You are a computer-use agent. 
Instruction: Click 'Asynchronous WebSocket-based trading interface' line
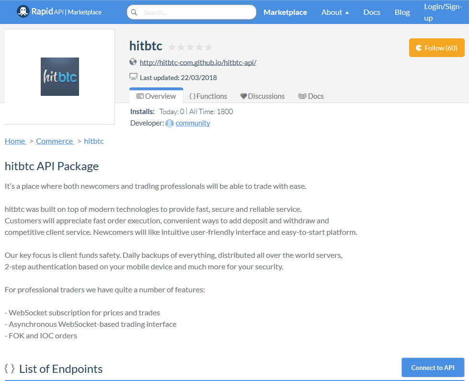[91, 324]
